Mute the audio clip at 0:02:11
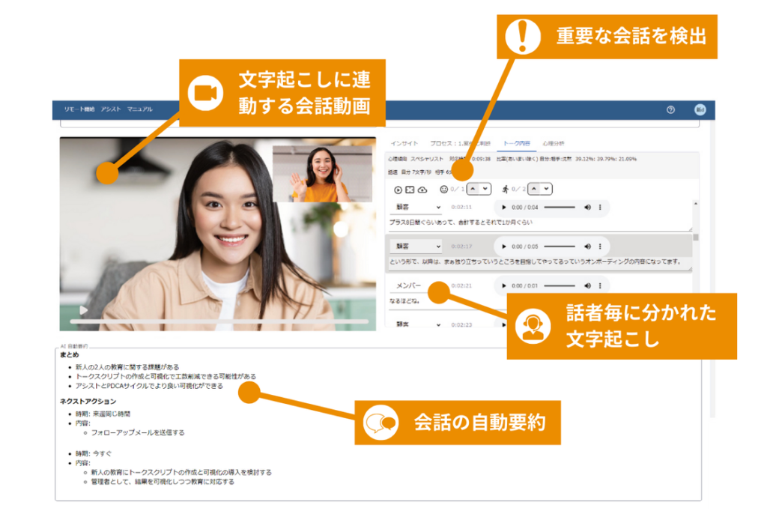 (587, 207)
